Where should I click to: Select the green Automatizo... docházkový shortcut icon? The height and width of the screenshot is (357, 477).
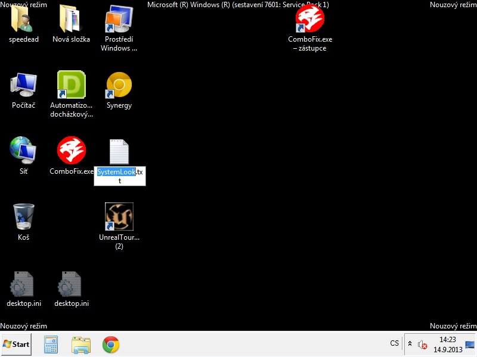tap(72, 84)
